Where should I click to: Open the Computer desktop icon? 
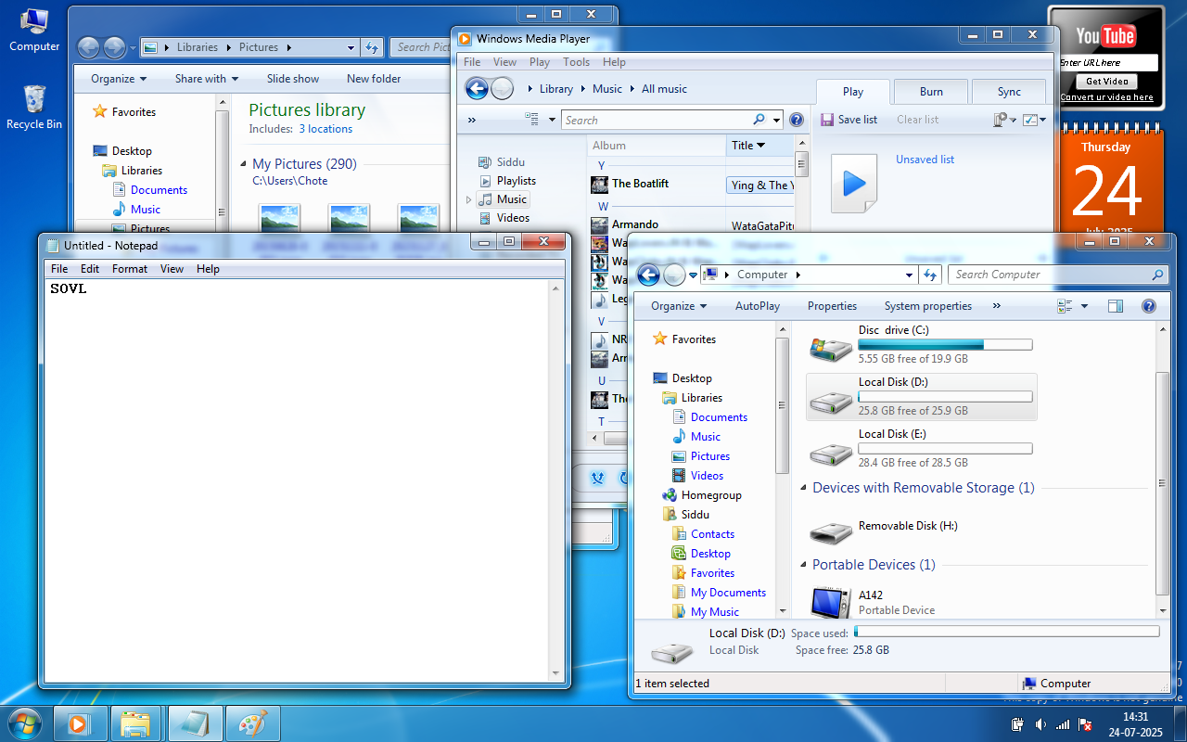[x=34, y=29]
